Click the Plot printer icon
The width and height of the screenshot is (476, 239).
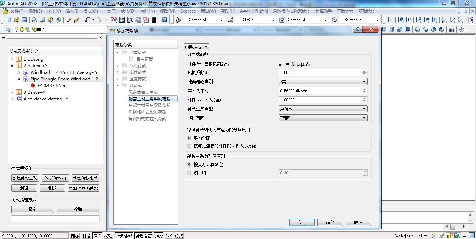tap(34, 20)
